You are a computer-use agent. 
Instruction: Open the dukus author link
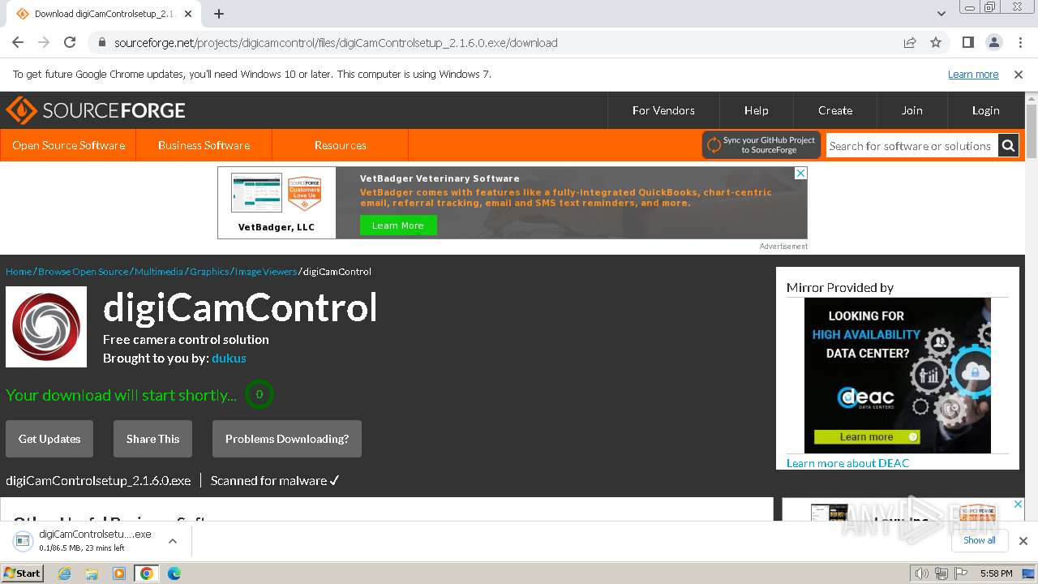coord(229,358)
